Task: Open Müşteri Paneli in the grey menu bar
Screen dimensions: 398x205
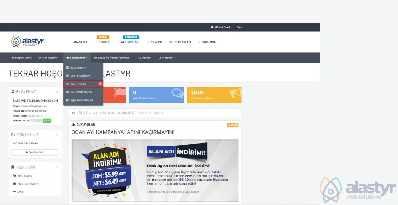Action: 22,58
